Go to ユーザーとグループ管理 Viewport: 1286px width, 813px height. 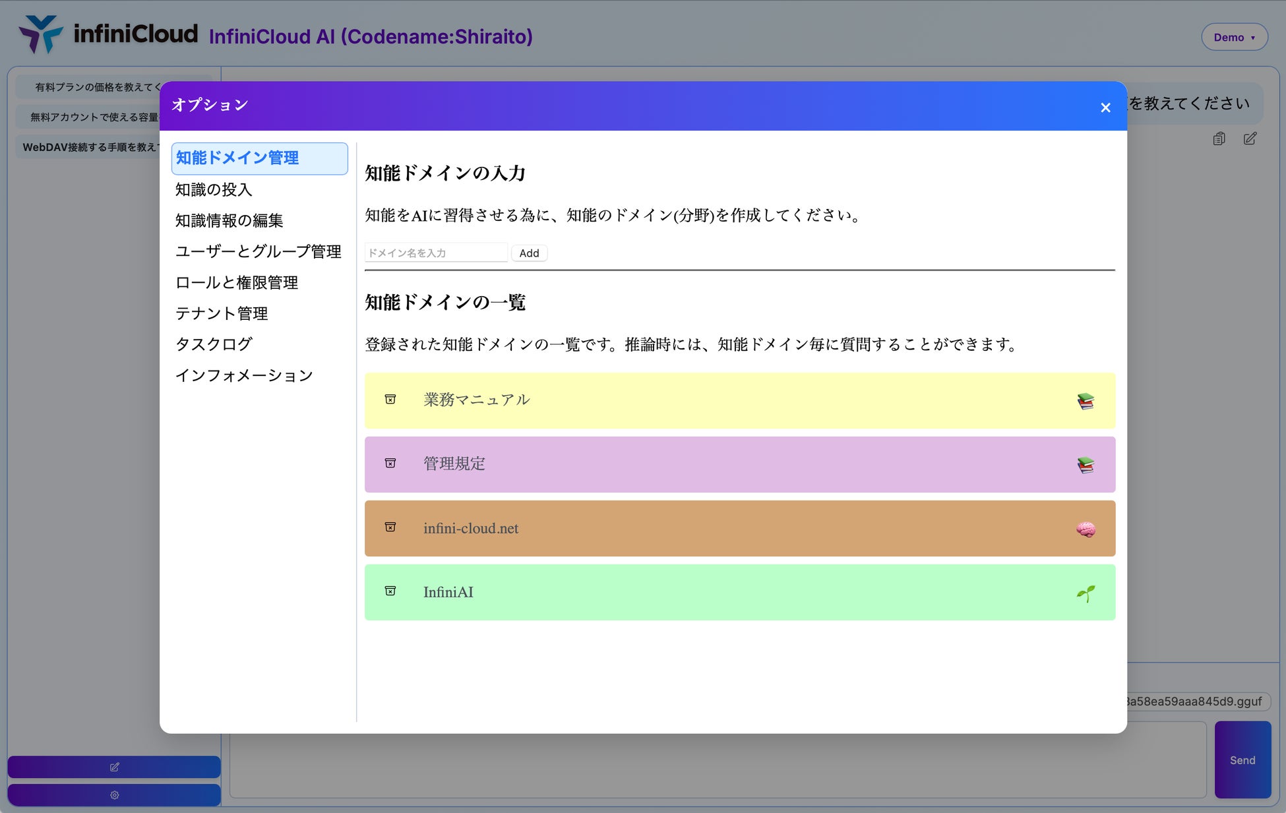tap(258, 252)
